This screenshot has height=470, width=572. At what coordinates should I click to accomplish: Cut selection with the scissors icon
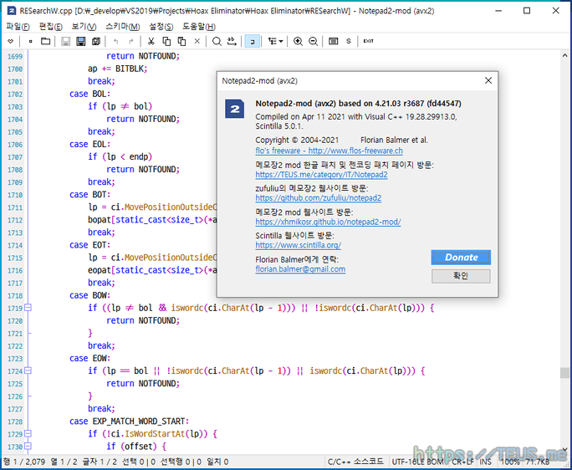(151, 41)
